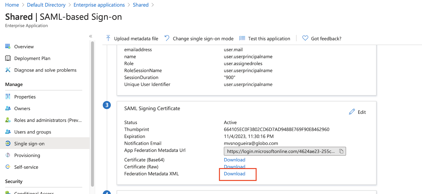The height and width of the screenshot is (194, 422).
Task: Click the Single sign-on arrow icon
Action: click(x=8, y=143)
